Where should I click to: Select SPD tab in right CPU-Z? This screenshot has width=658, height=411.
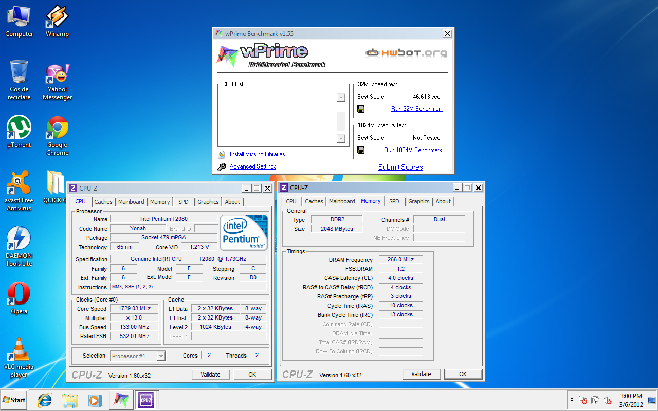394,201
